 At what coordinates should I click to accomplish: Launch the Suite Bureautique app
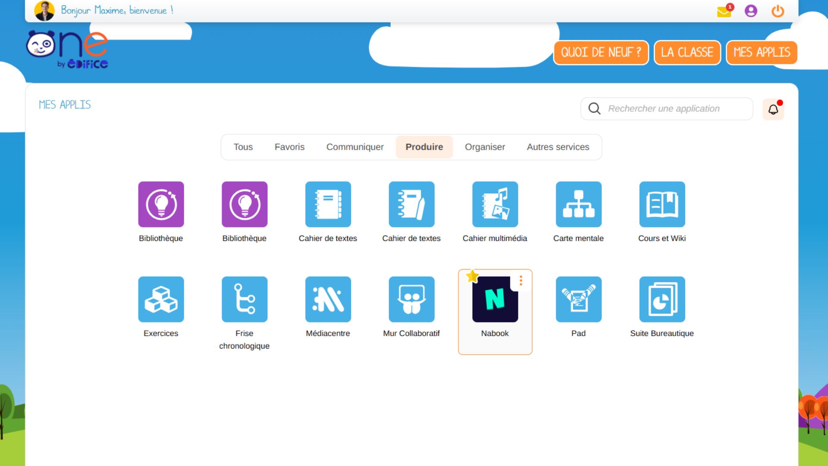click(x=662, y=299)
